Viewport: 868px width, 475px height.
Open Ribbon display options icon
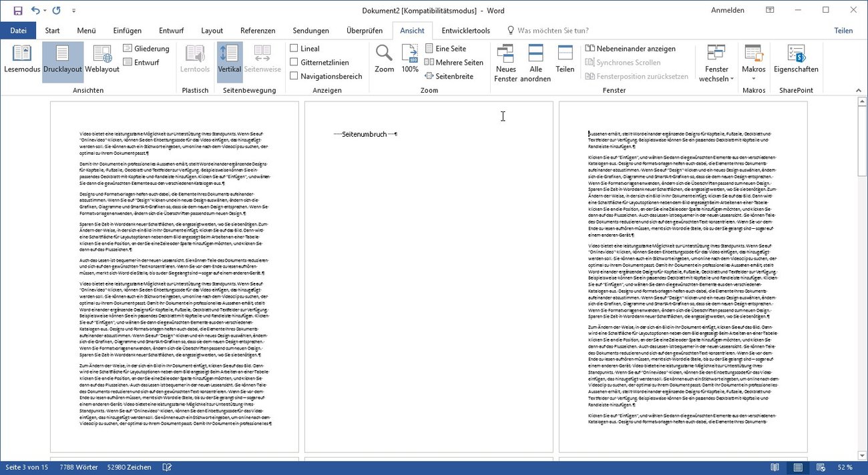770,11
